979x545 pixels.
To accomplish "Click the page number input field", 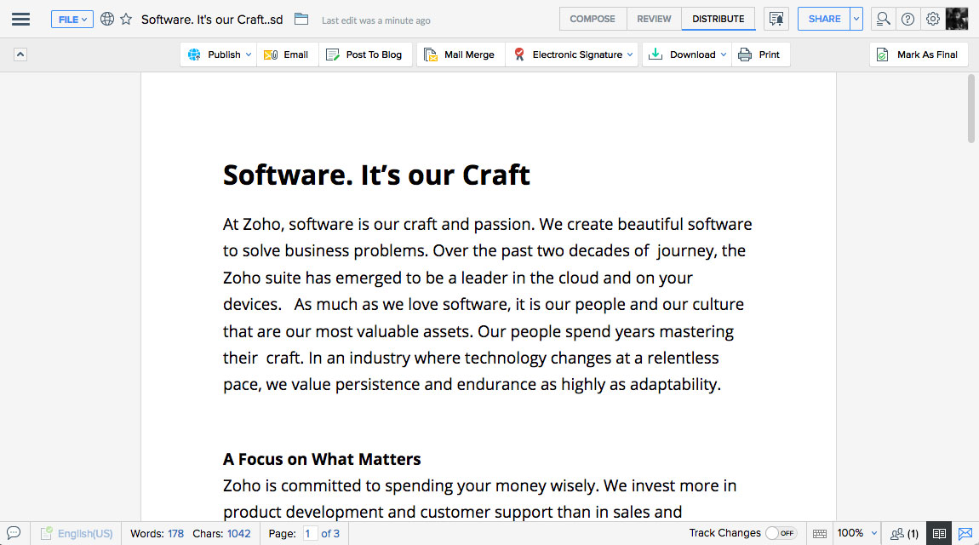I will pyautogui.click(x=310, y=533).
